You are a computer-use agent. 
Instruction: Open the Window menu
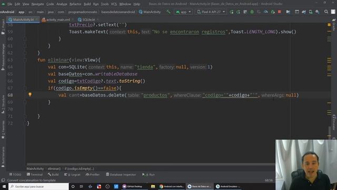click(125, 4)
